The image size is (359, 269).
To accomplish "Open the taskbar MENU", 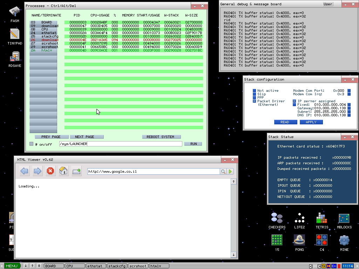I will [x=11, y=266].
